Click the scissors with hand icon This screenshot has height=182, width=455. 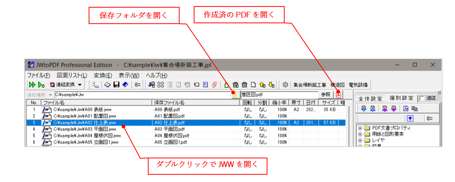(x=152, y=85)
